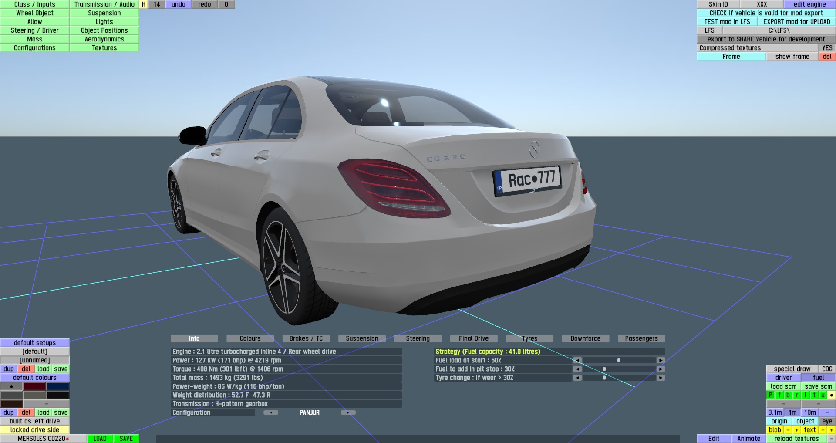Open the Textures section
Viewport: 836px width, 443px height.
(x=104, y=48)
